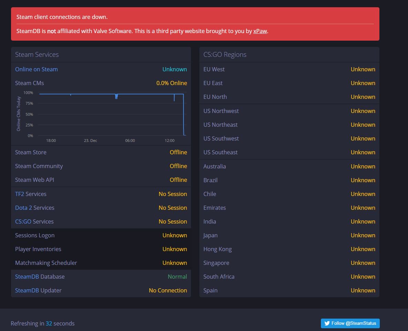Click the US Northwest region label

(221, 111)
